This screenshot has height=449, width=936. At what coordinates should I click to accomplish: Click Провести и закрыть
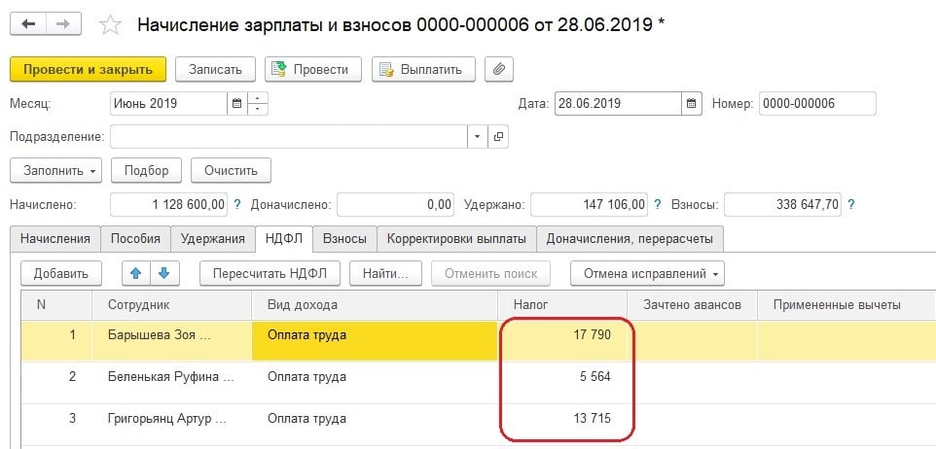pyautogui.click(x=89, y=69)
